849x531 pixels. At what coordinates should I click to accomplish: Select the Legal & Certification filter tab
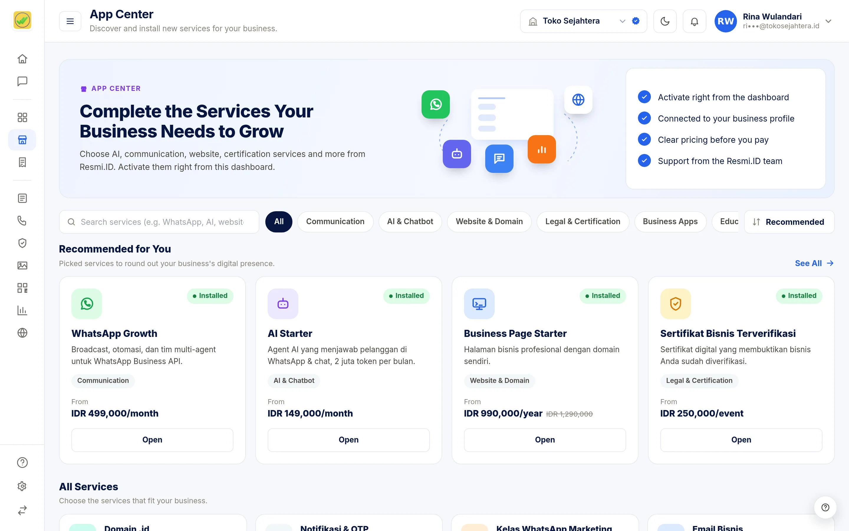click(x=583, y=222)
